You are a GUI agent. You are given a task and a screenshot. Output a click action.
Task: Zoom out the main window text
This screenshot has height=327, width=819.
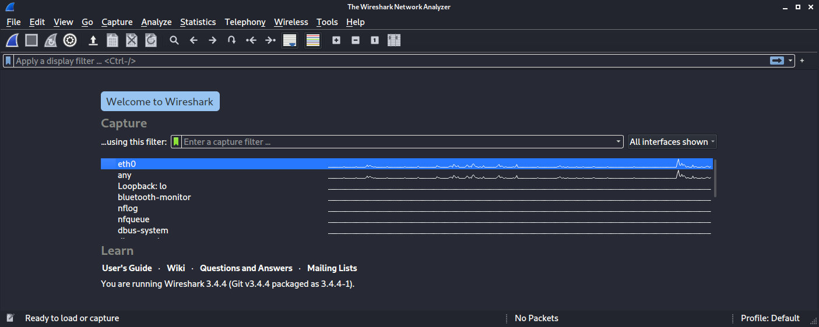(356, 40)
